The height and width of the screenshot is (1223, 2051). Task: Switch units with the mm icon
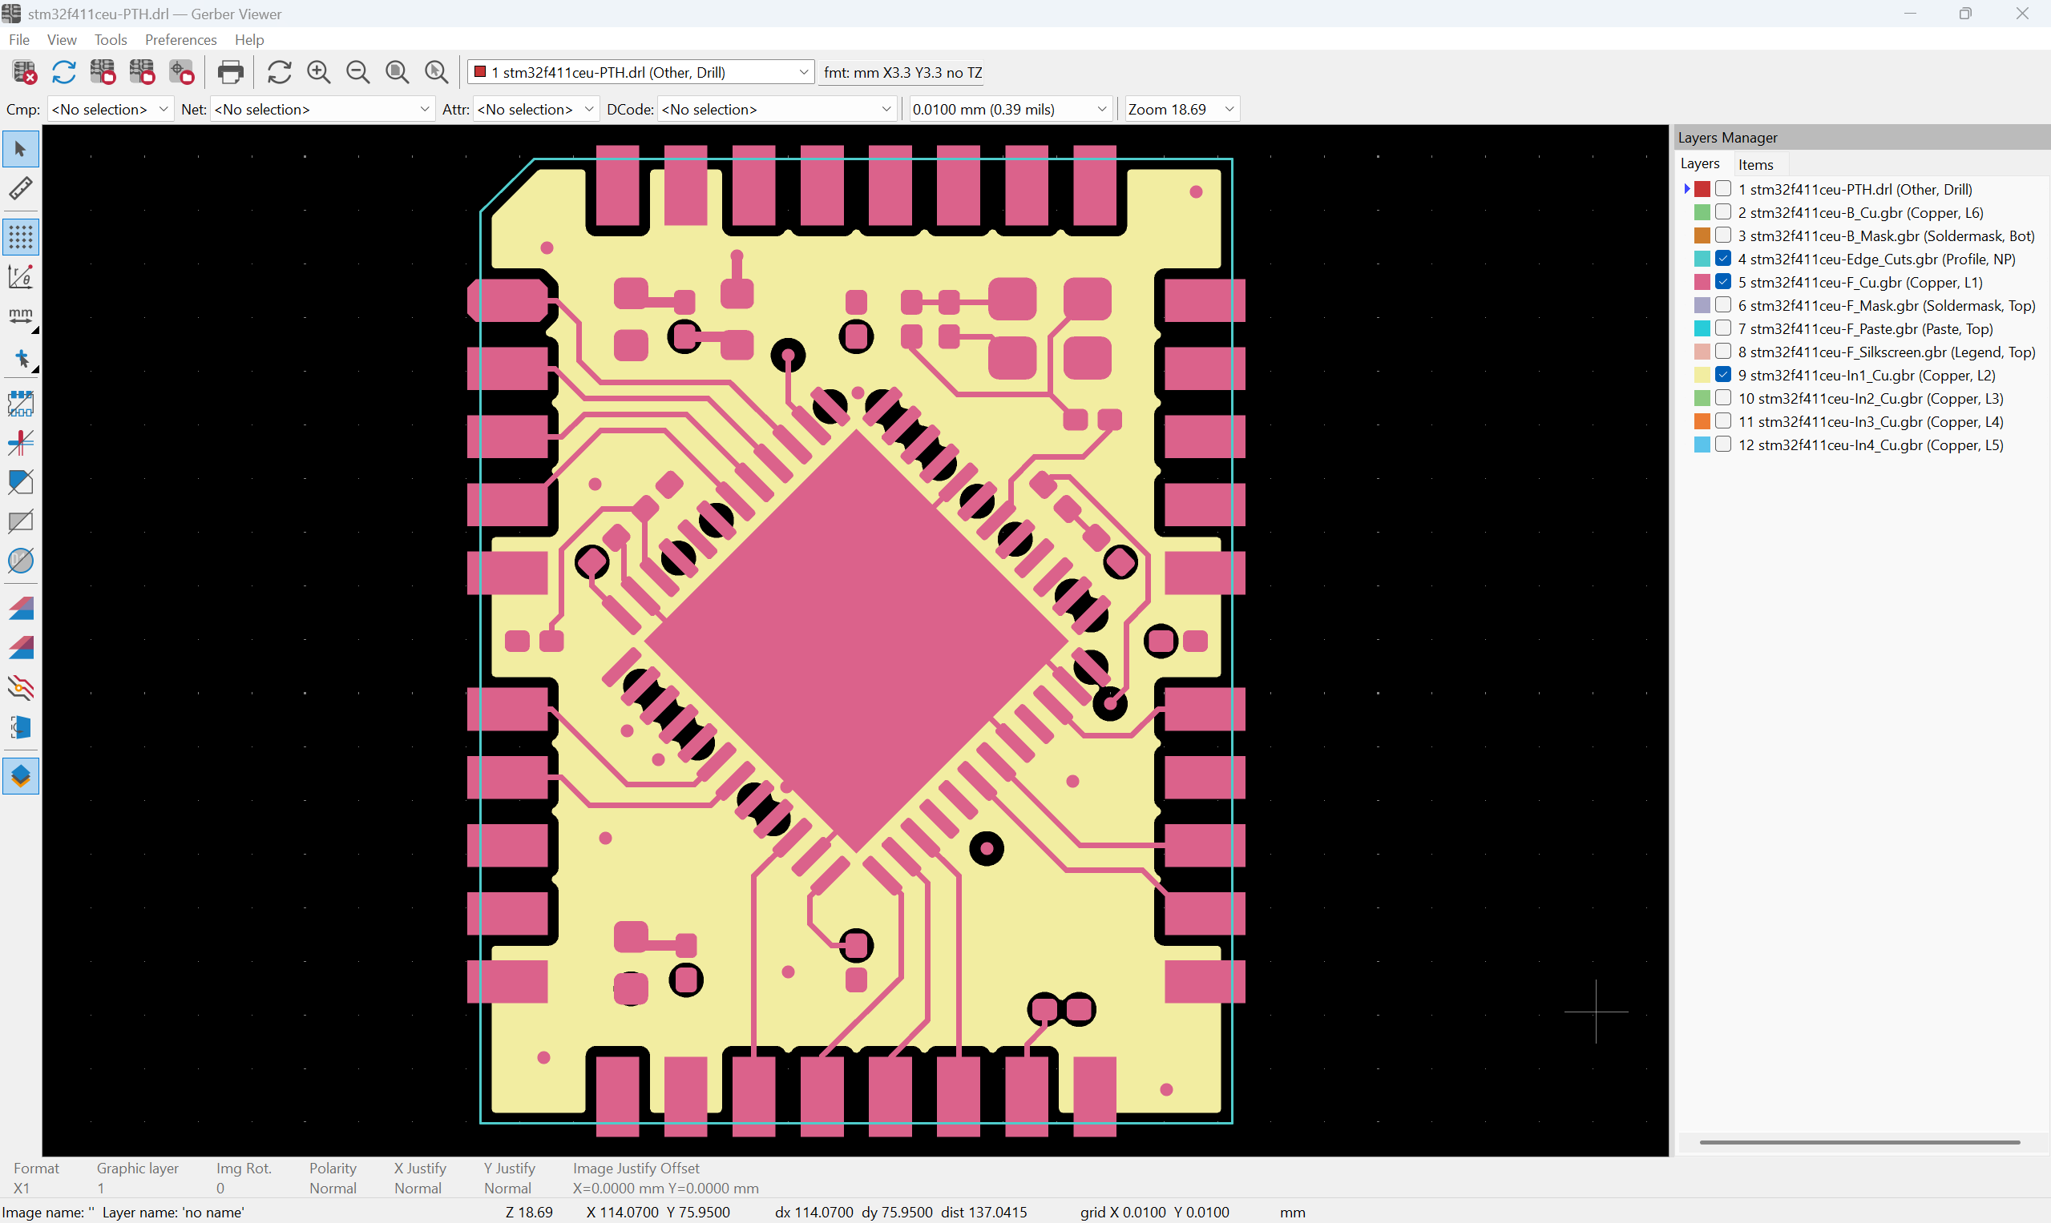coord(21,316)
